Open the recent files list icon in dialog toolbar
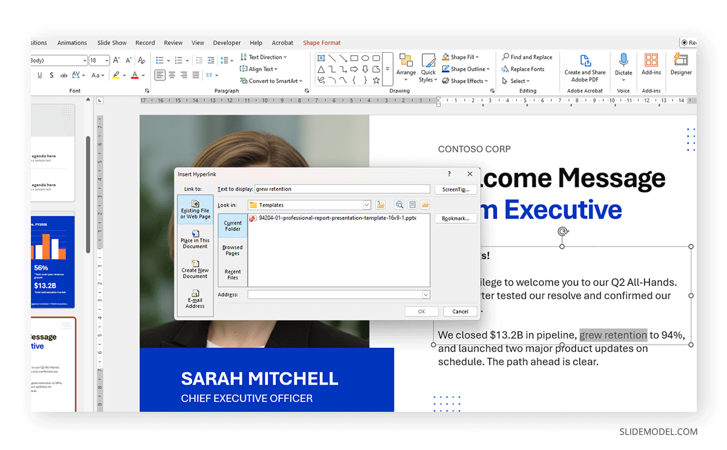 (x=412, y=205)
